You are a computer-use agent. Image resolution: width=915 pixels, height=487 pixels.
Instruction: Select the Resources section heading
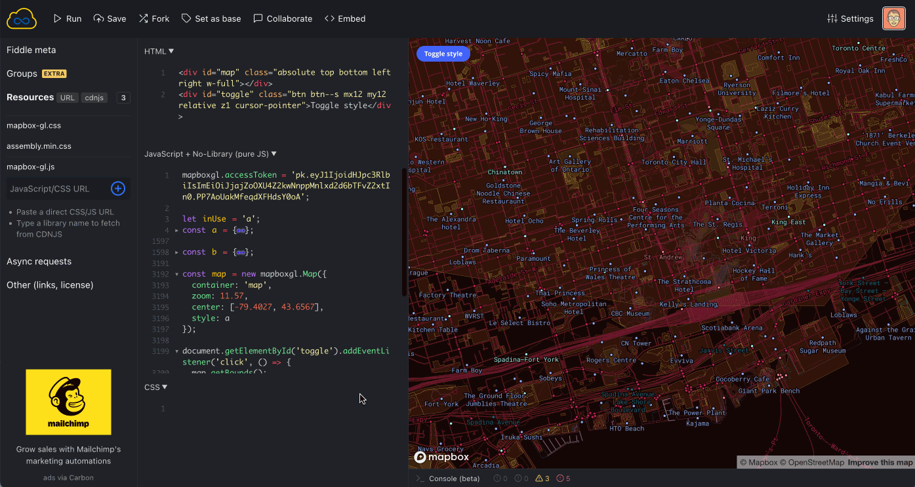click(x=30, y=97)
